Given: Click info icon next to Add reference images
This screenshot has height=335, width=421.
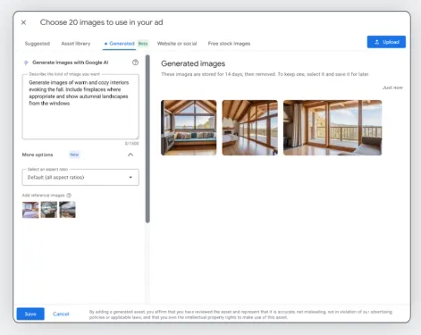Looking at the screenshot, I should tap(69, 196).
